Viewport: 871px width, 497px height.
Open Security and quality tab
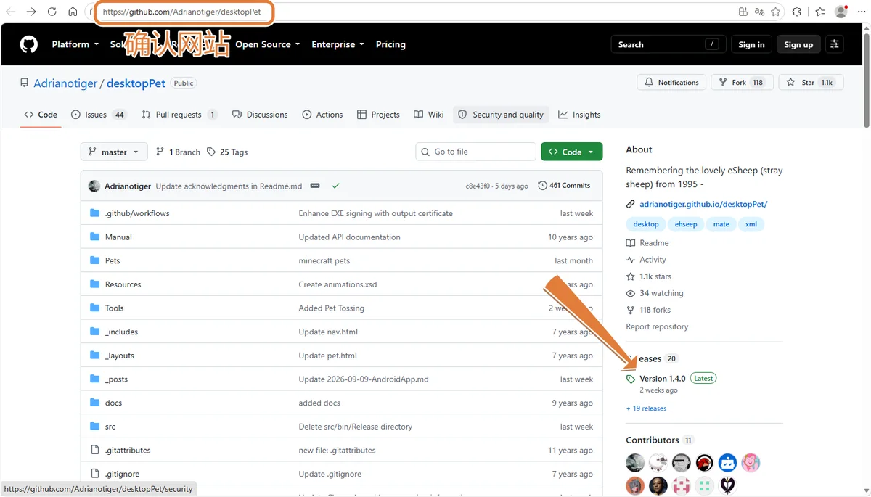(501, 115)
